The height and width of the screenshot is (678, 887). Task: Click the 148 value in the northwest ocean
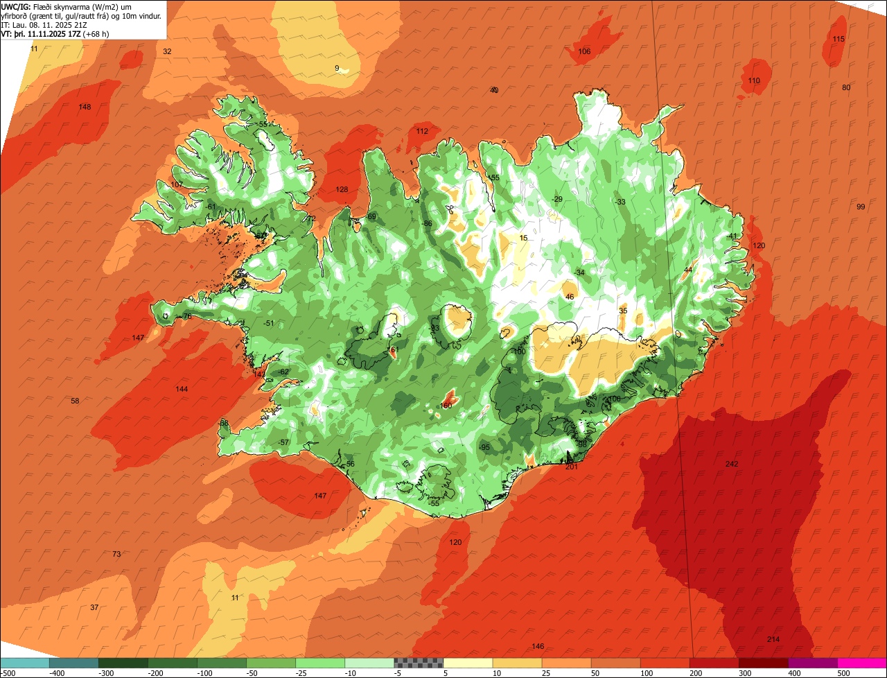(85, 107)
